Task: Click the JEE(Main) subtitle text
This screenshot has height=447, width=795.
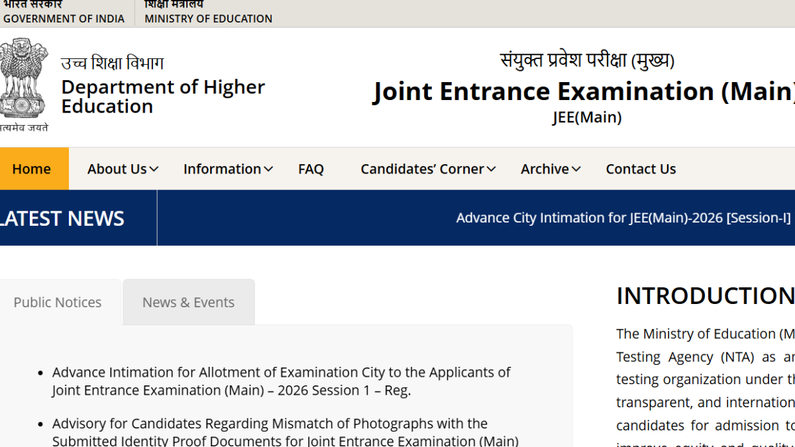Action: (587, 117)
